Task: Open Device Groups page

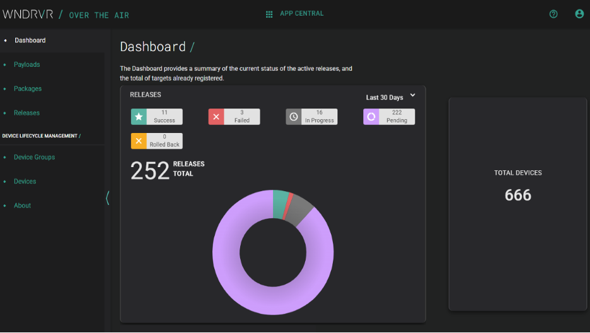Action: coord(34,157)
